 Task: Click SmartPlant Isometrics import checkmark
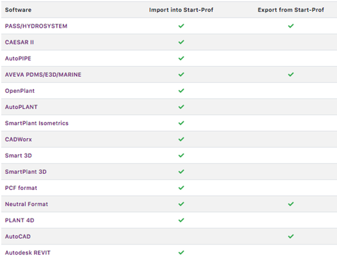click(181, 123)
